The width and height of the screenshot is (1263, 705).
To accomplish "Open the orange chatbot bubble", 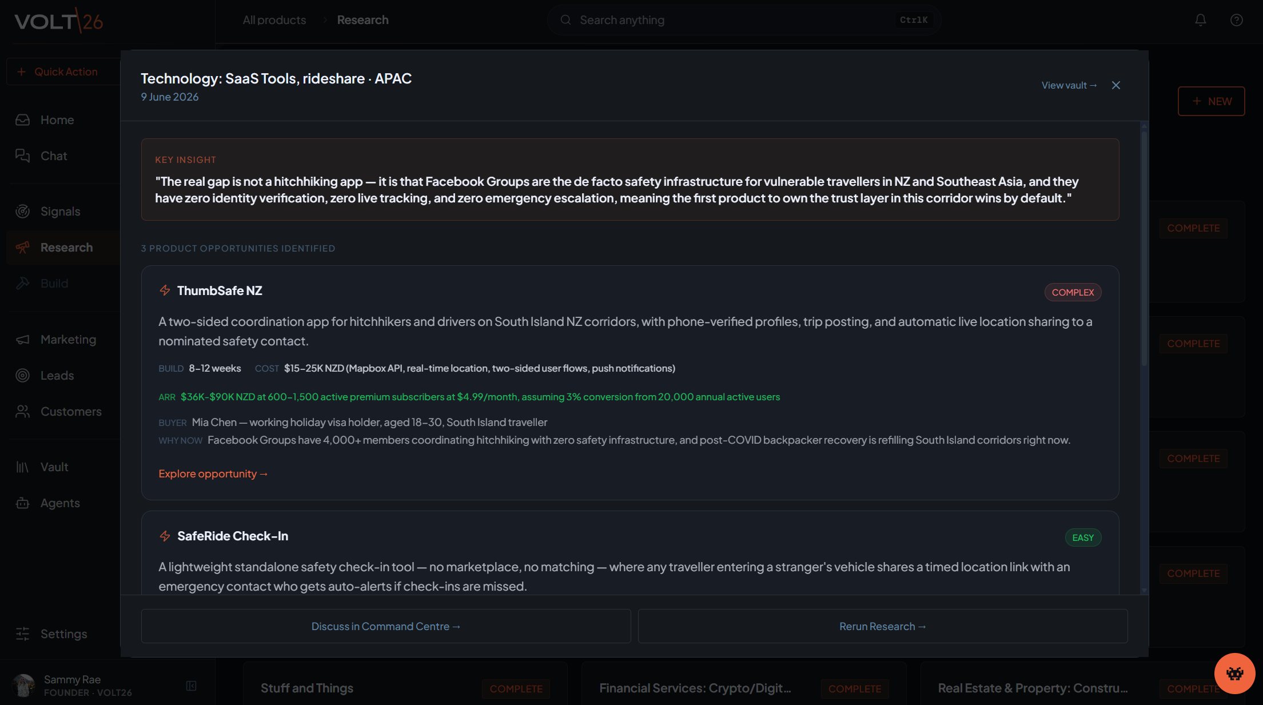I will pos(1235,674).
